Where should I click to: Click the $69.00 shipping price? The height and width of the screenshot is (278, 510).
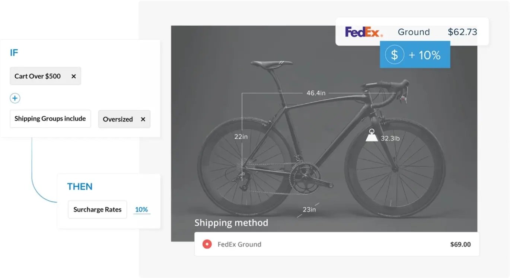460,244
